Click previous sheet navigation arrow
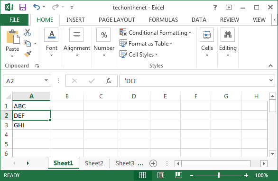Image resolution: width=278 pixels, height=181 pixels. pyautogui.click(x=14, y=163)
